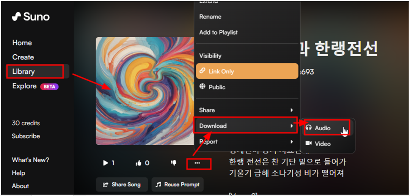Open Create page in sidebar
Screen dimensions: 410x196
[x=23, y=57]
